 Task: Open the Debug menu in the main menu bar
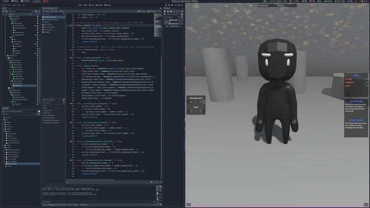click(14, 5)
